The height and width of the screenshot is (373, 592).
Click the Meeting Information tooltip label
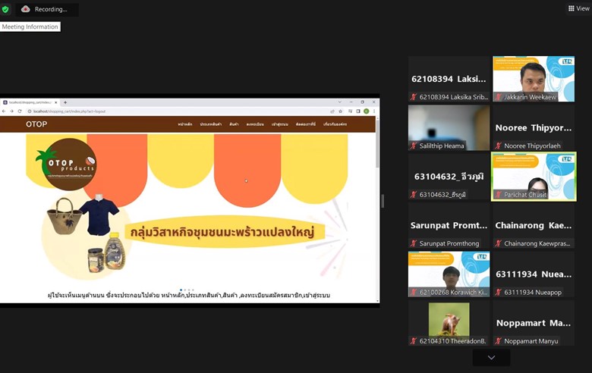30,27
